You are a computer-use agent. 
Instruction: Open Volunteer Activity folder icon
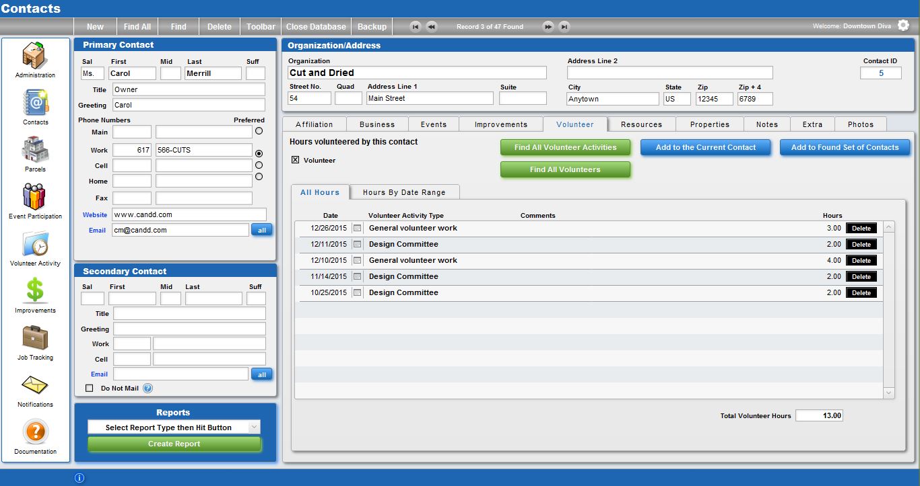click(35, 243)
